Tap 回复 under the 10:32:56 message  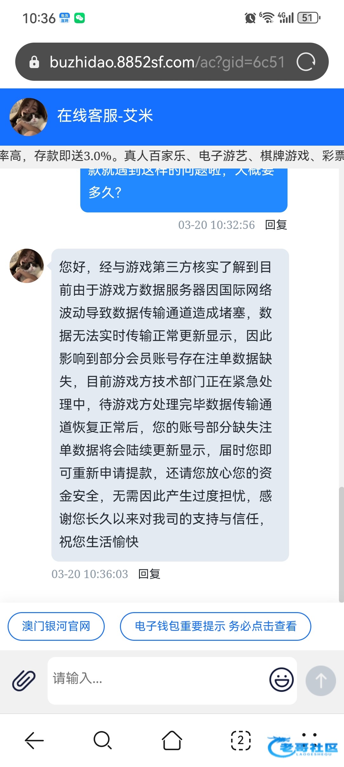(276, 225)
